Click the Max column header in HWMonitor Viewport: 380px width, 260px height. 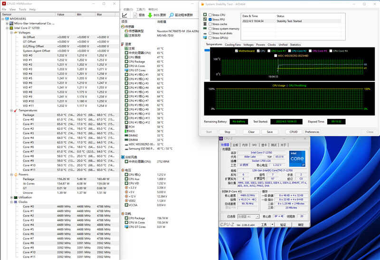[x=105, y=14]
